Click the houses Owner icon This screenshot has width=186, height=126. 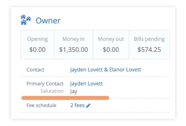click(x=26, y=20)
